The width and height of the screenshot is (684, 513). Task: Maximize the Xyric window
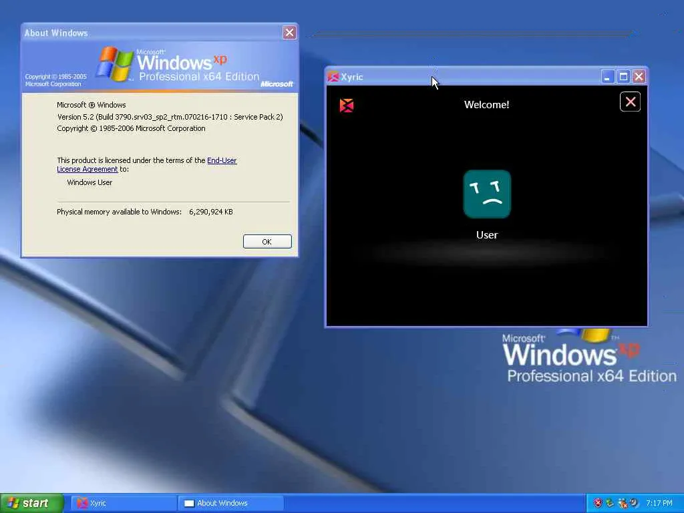pos(623,77)
